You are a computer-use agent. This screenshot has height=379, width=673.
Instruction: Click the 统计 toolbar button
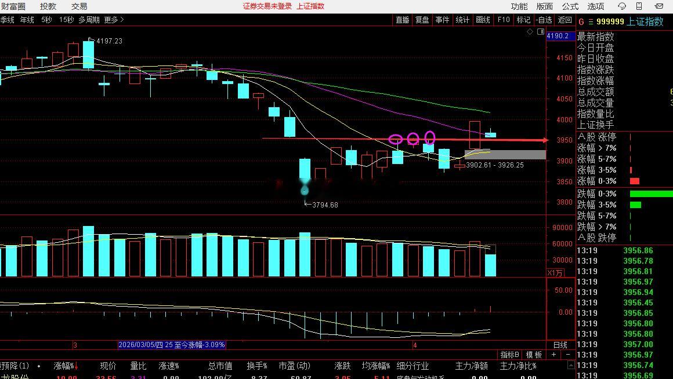pyautogui.click(x=462, y=20)
